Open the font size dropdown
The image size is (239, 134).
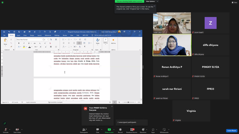(x=47, y=39)
